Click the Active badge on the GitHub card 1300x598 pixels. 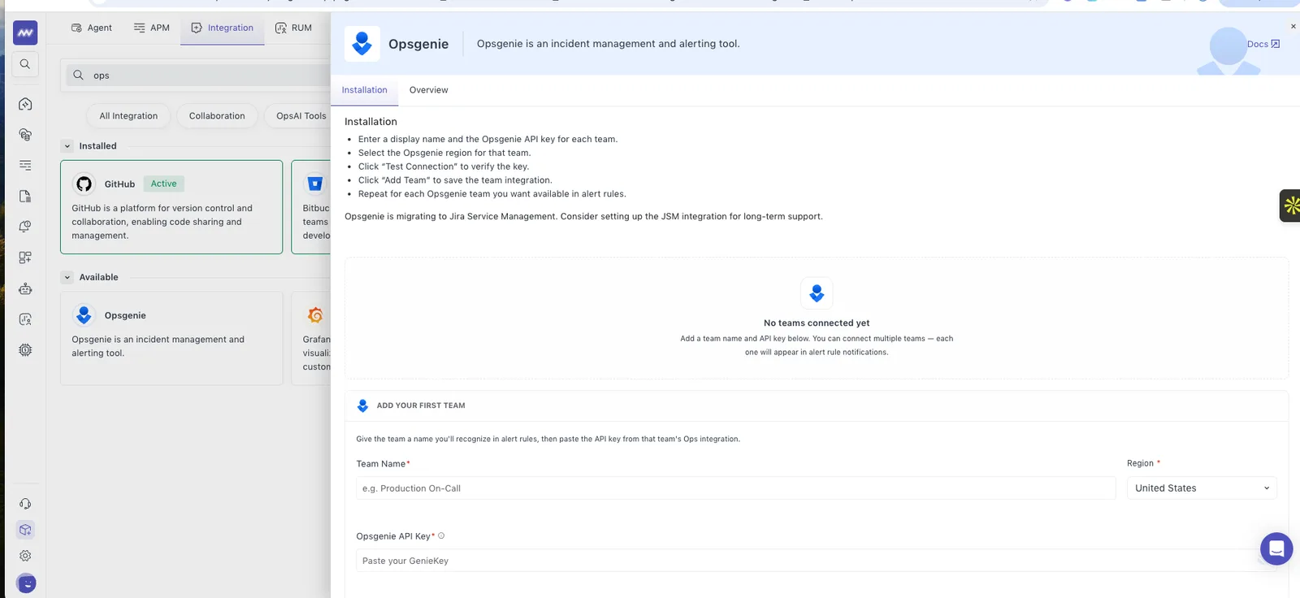163,184
